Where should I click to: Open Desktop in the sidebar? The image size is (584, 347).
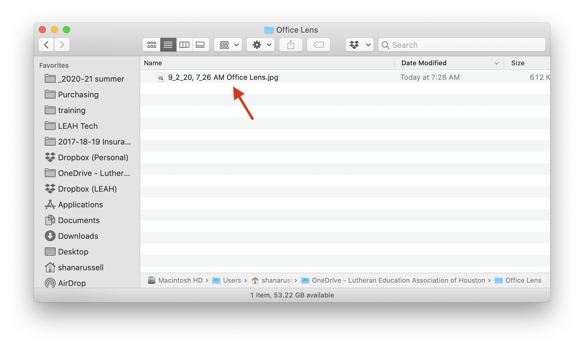(87, 252)
